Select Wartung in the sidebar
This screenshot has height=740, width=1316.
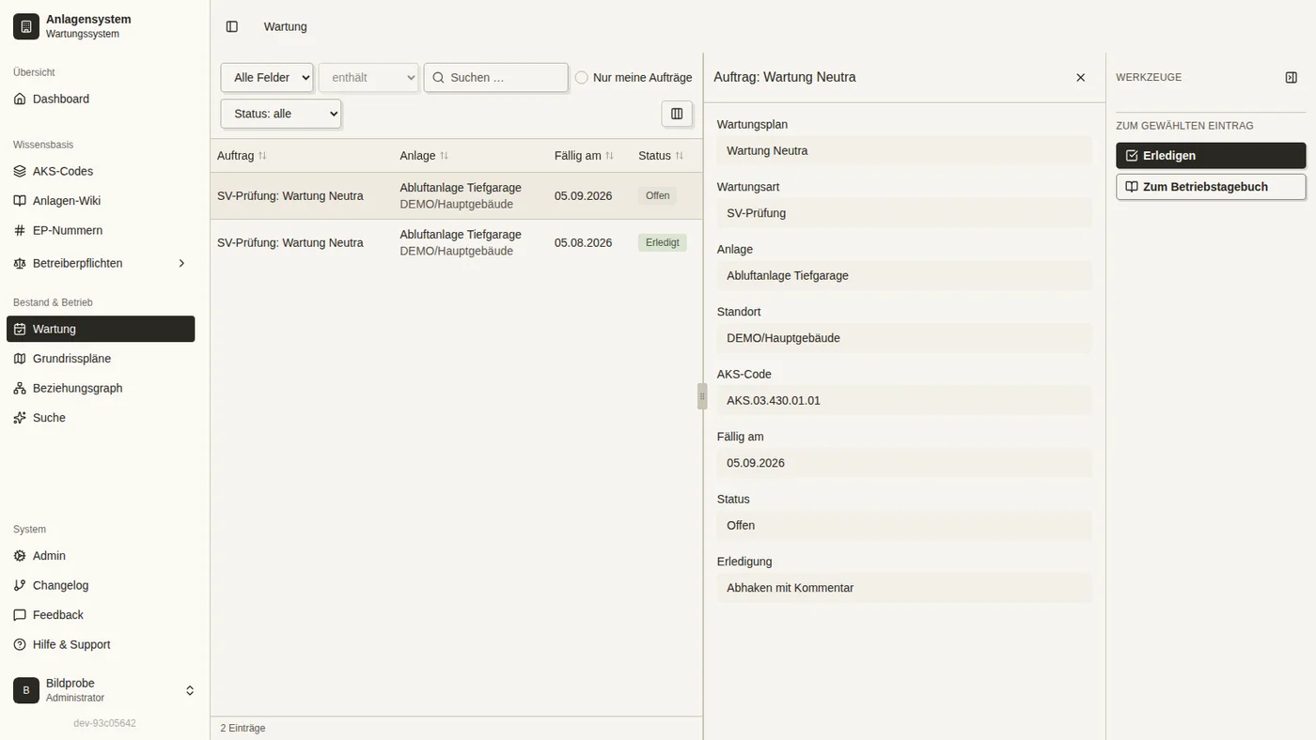tap(101, 329)
